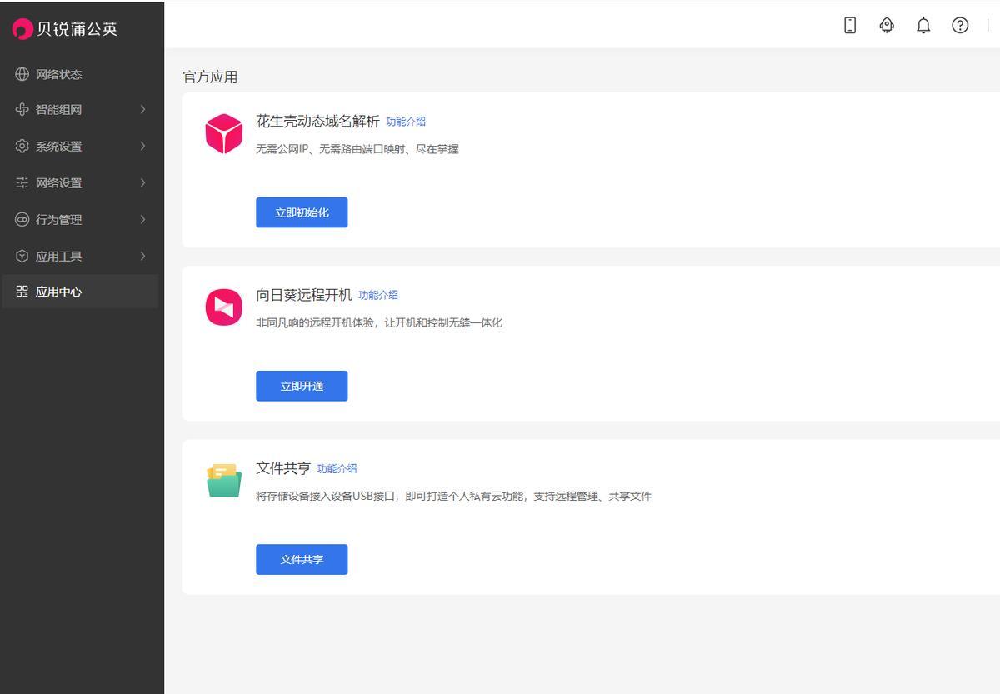The image size is (1000, 694).
Task: Click the icon beside 行为管理
Action: (22, 219)
